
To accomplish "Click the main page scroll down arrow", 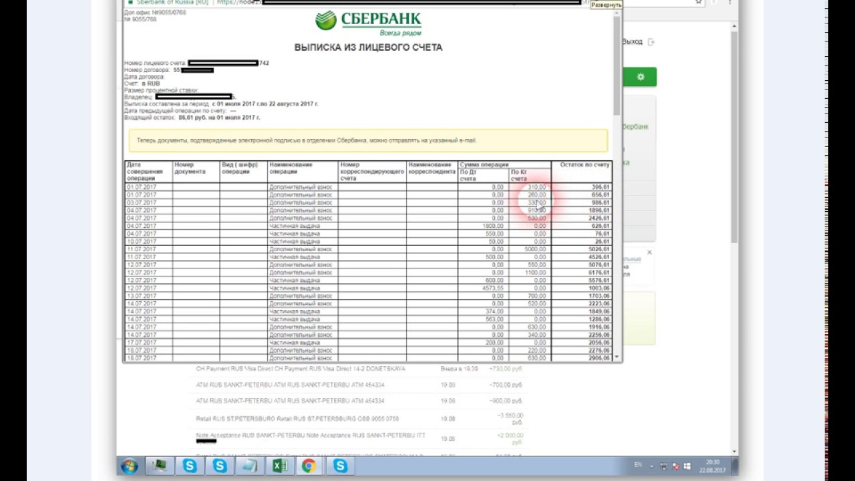I will 733,452.
